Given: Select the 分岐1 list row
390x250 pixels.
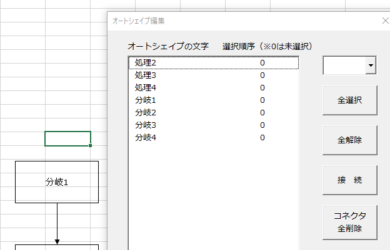Looking at the screenshot, I should 214,100.
